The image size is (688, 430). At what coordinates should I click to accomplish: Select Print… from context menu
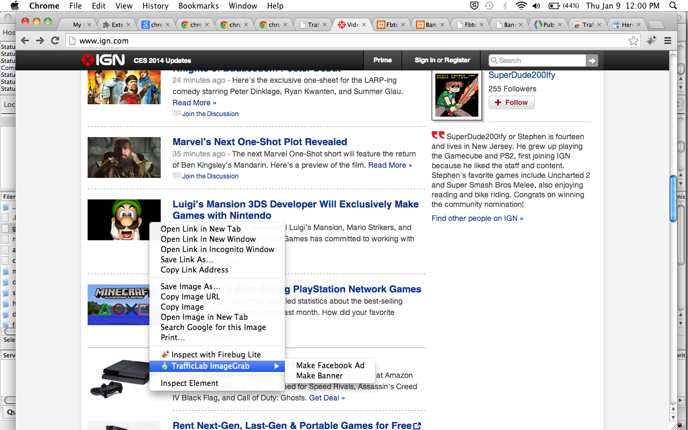point(173,338)
